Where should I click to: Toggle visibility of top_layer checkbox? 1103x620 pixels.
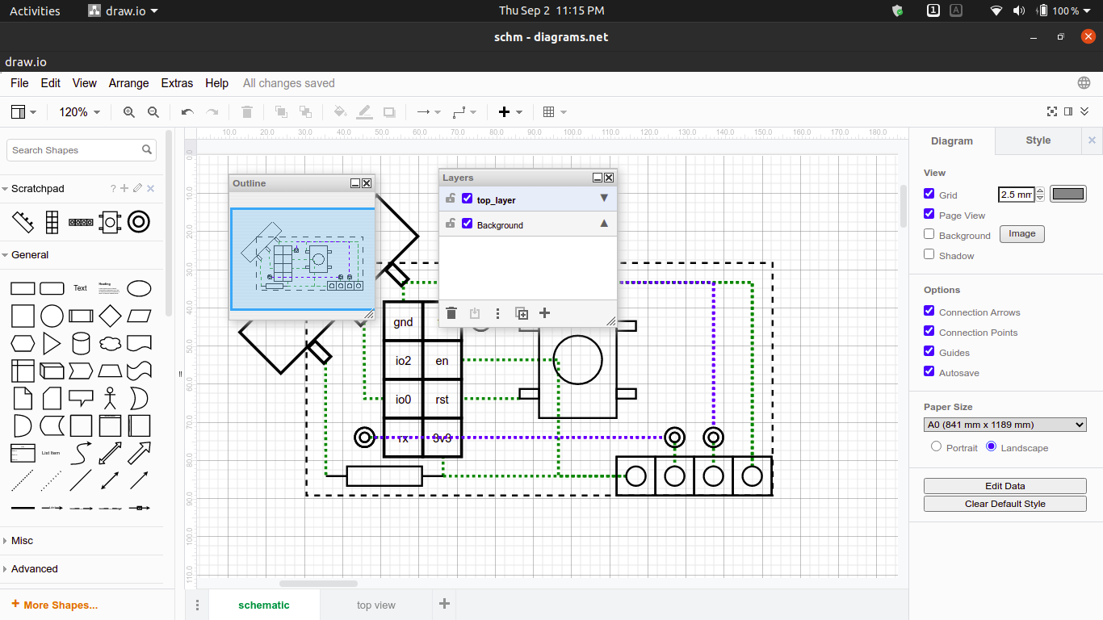(x=467, y=199)
